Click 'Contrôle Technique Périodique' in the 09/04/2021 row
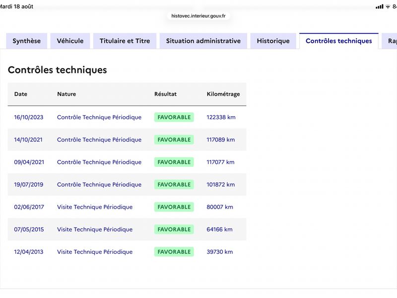 pos(99,162)
